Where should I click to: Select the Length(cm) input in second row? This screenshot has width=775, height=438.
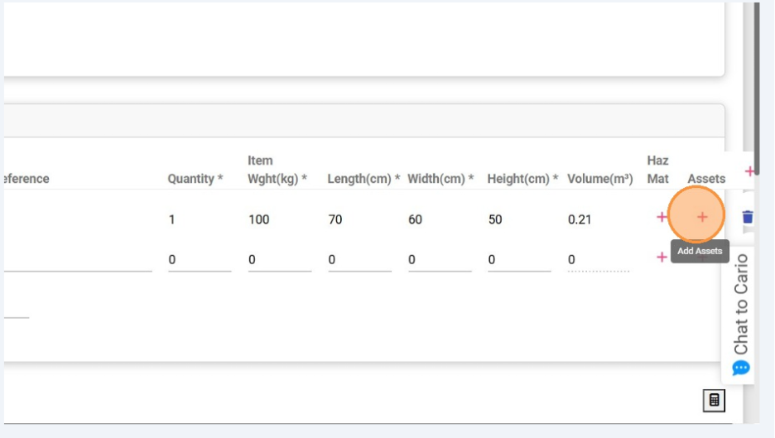point(359,260)
